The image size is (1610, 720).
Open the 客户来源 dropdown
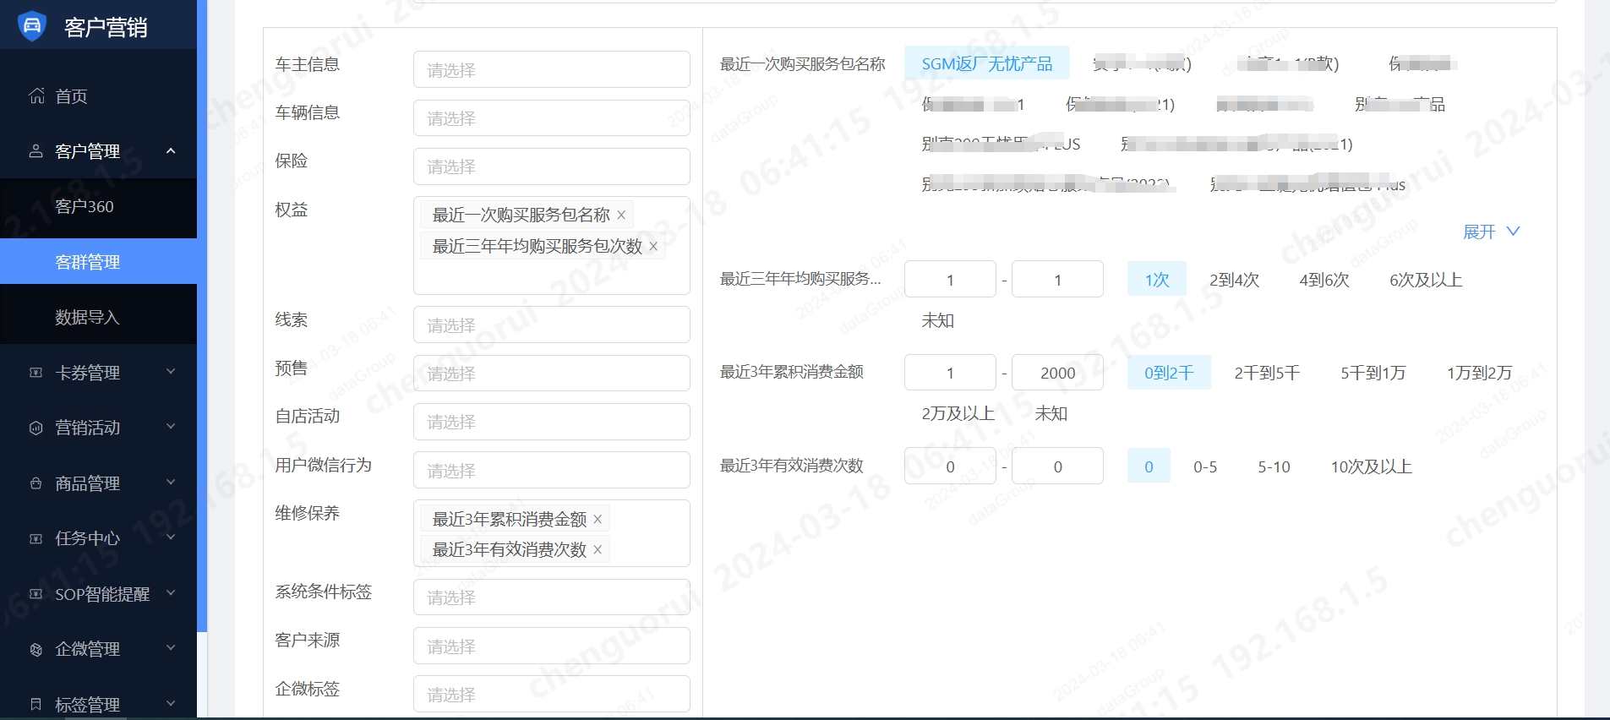point(552,646)
